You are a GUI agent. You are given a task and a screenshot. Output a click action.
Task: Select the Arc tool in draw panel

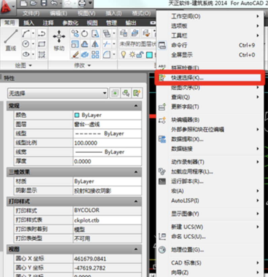(26, 33)
